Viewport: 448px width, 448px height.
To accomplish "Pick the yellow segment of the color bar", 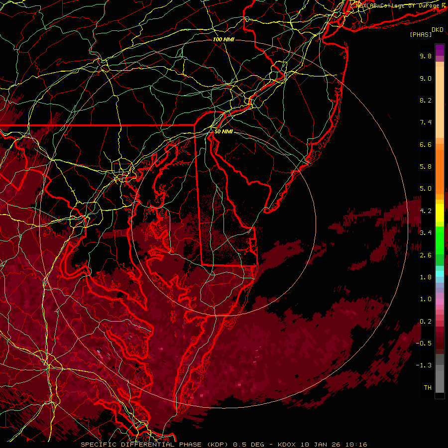I will click(440, 213).
